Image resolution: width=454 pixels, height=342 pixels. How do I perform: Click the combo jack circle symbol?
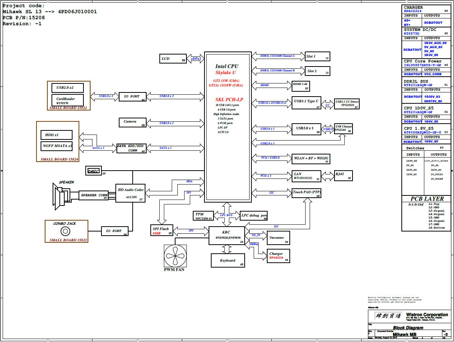pyautogui.click(x=66, y=232)
